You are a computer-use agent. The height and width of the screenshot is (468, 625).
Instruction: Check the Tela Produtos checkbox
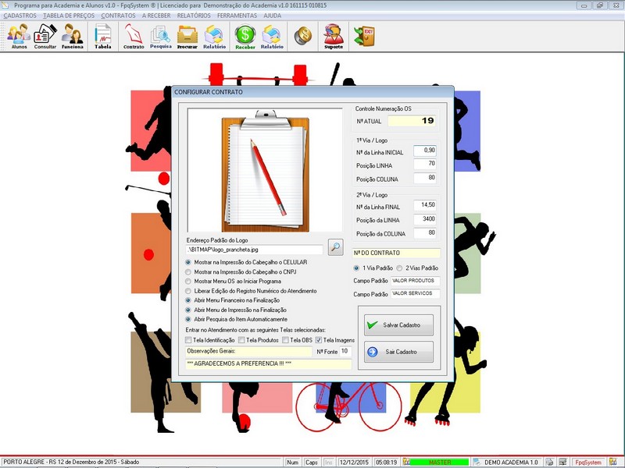(x=242, y=340)
